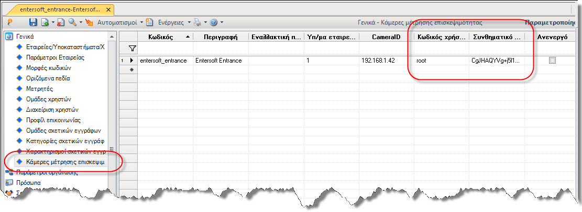Screen dimensions: 582x212
Task: Click the New record document icon
Action: click(45, 22)
